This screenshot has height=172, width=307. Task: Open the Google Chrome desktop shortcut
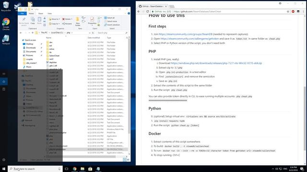coord(6,24)
